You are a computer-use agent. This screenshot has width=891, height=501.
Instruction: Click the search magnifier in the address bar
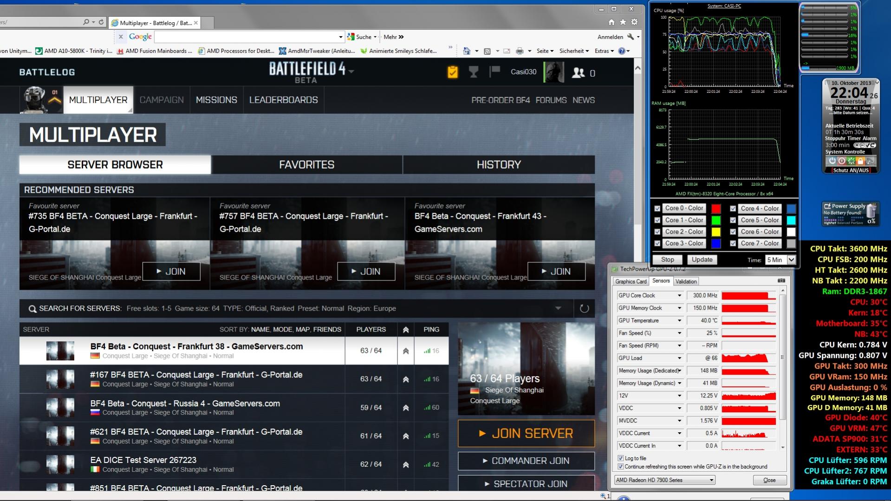[x=86, y=22]
